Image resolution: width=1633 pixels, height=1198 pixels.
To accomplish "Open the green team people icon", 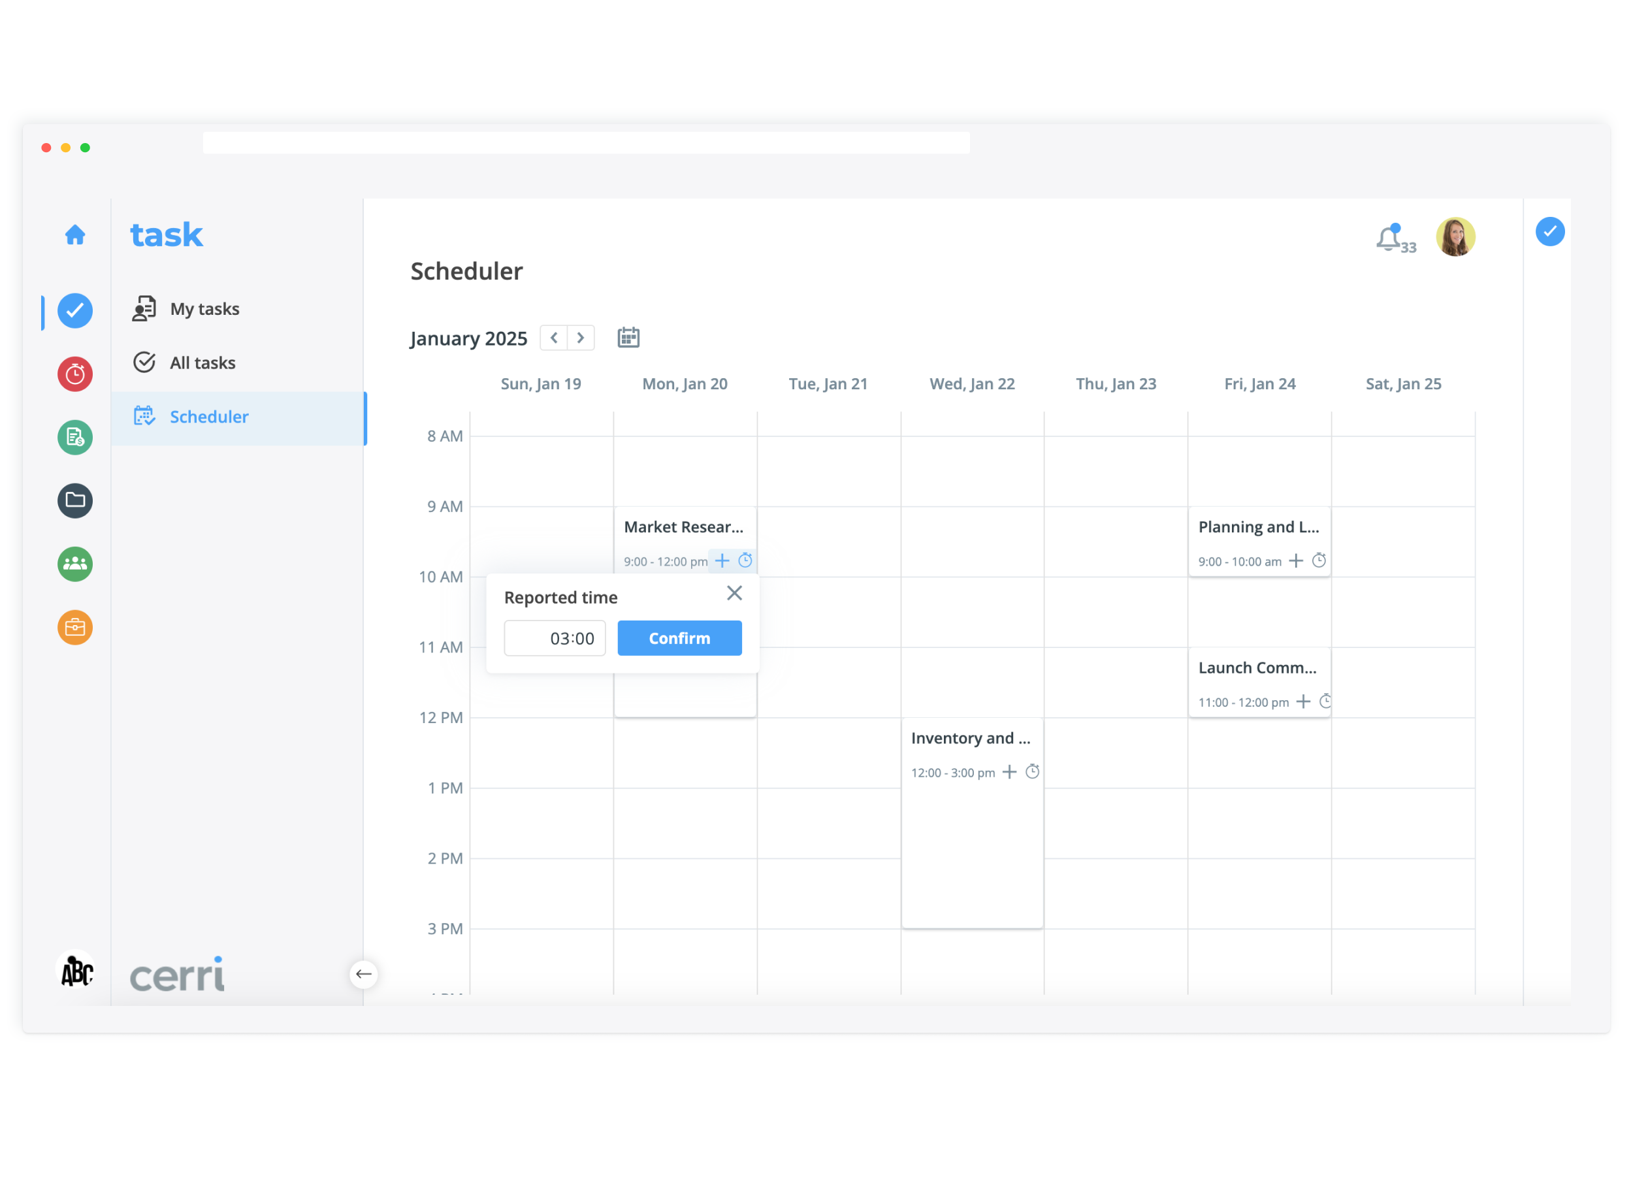I will (x=75, y=564).
